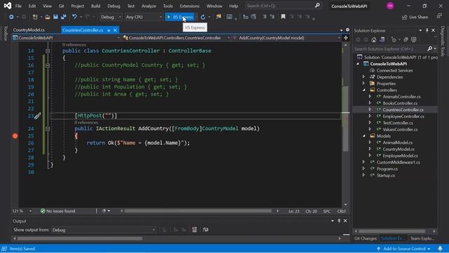
Task: Switch to the Team Explorer tab
Action: 422,238
